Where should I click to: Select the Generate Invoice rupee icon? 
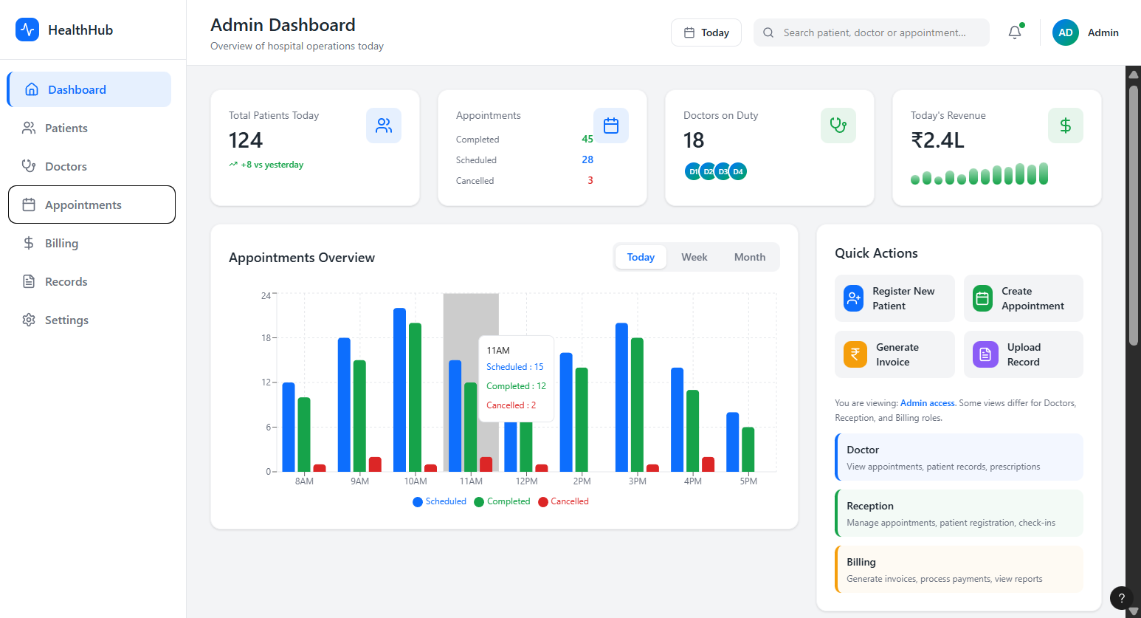854,354
